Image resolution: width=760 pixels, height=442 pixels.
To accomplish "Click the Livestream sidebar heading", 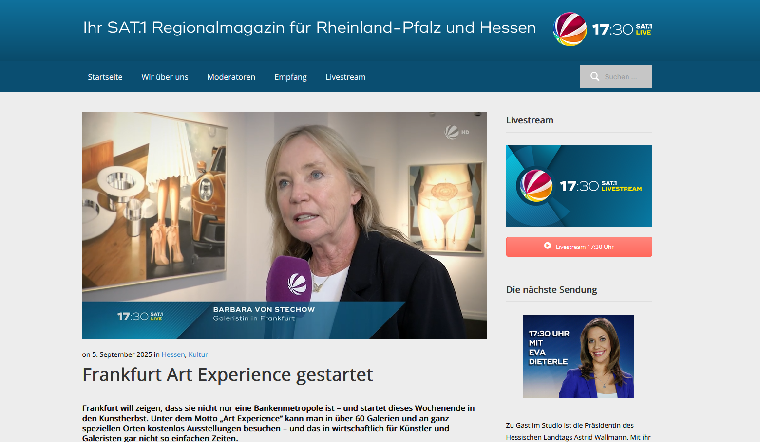I will pos(530,120).
